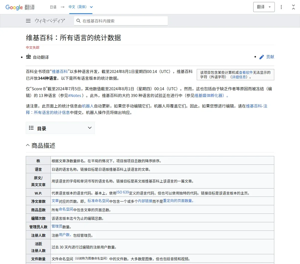Click the #Notes link
Viewport: 300px width, 264px height.
[x=74, y=95]
